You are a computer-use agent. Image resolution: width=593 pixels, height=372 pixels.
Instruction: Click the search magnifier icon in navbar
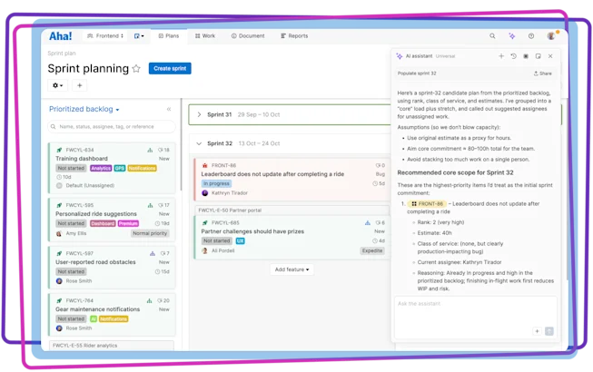(x=492, y=36)
